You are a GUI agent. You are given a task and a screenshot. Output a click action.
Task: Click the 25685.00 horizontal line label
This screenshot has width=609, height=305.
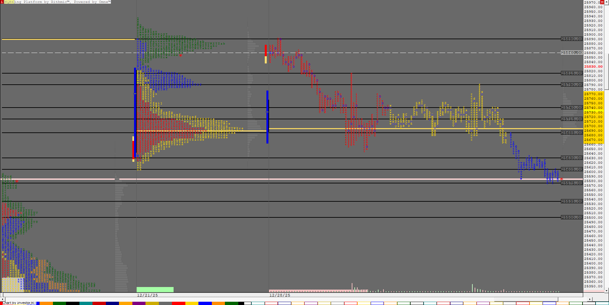(x=572, y=133)
